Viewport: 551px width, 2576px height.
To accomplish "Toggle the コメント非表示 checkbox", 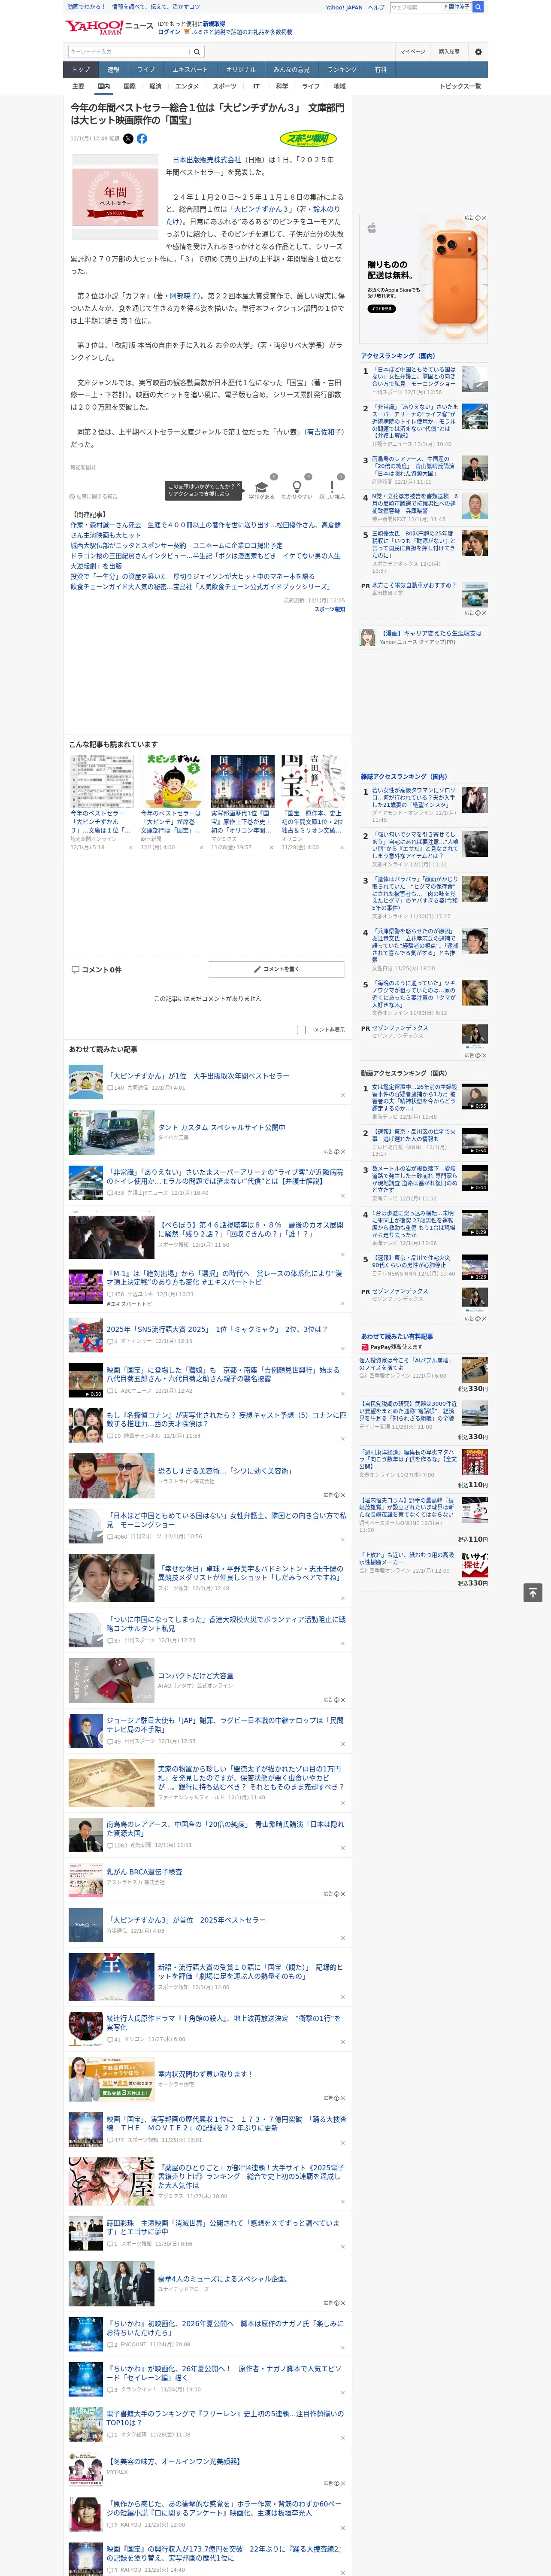I will point(301,1029).
